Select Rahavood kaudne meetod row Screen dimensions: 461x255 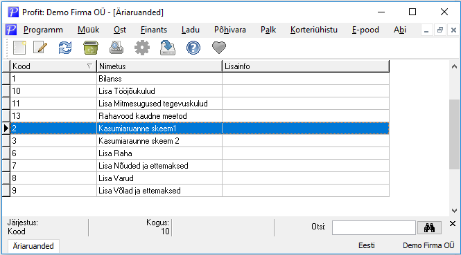[200, 116]
